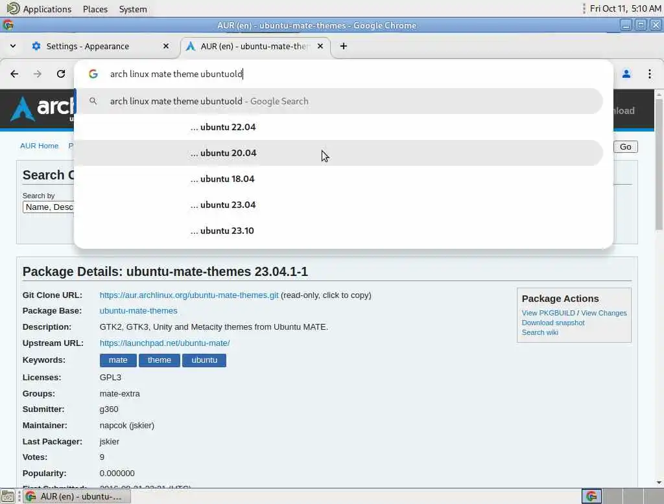The height and width of the screenshot is (504, 664).
Task: Select the 'ubuntu 22.04' suggestion
Action: pos(338,127)
